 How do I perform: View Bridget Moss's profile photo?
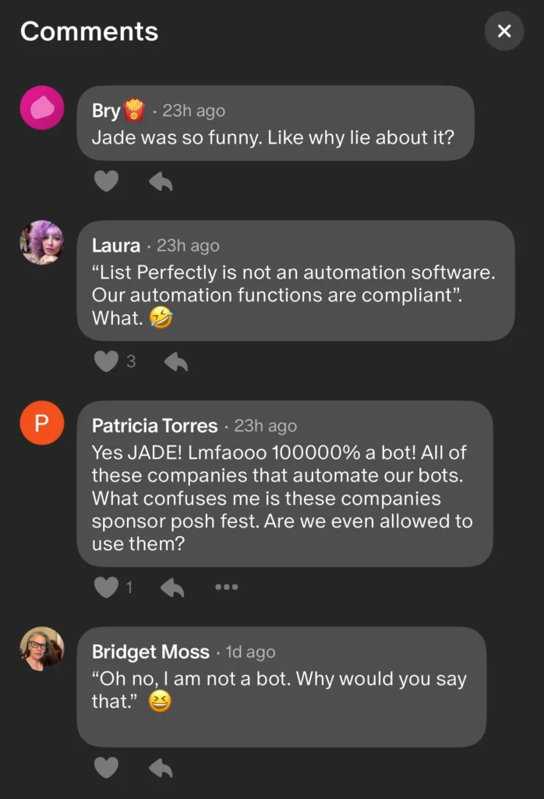(x=41, y=648)
